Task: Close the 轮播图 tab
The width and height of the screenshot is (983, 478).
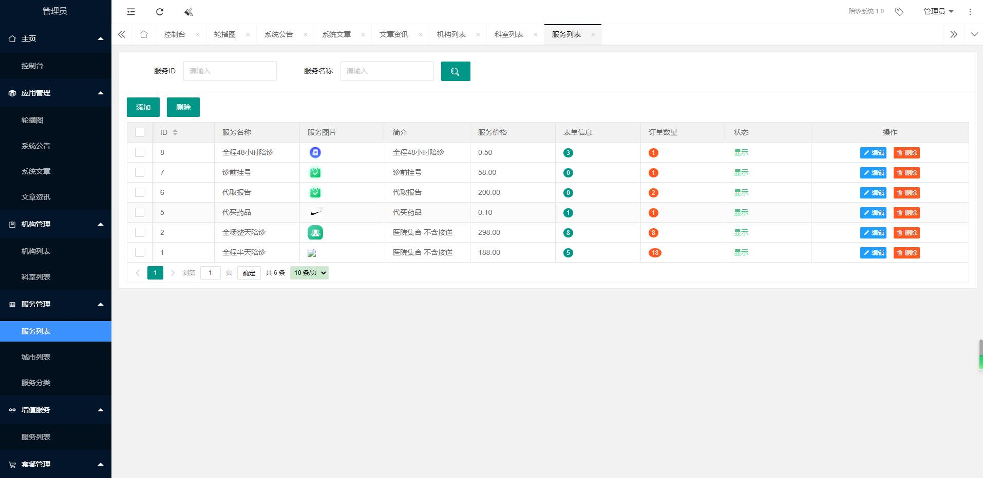Action: point(248,34)
